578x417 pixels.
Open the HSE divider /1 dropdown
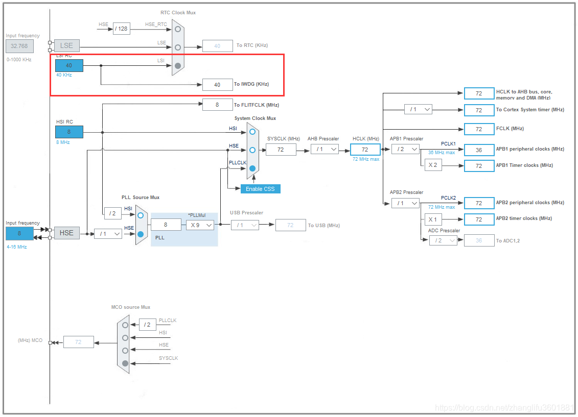coord(108,234)
